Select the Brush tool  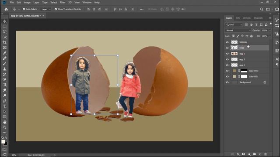(x=5, y=64)
